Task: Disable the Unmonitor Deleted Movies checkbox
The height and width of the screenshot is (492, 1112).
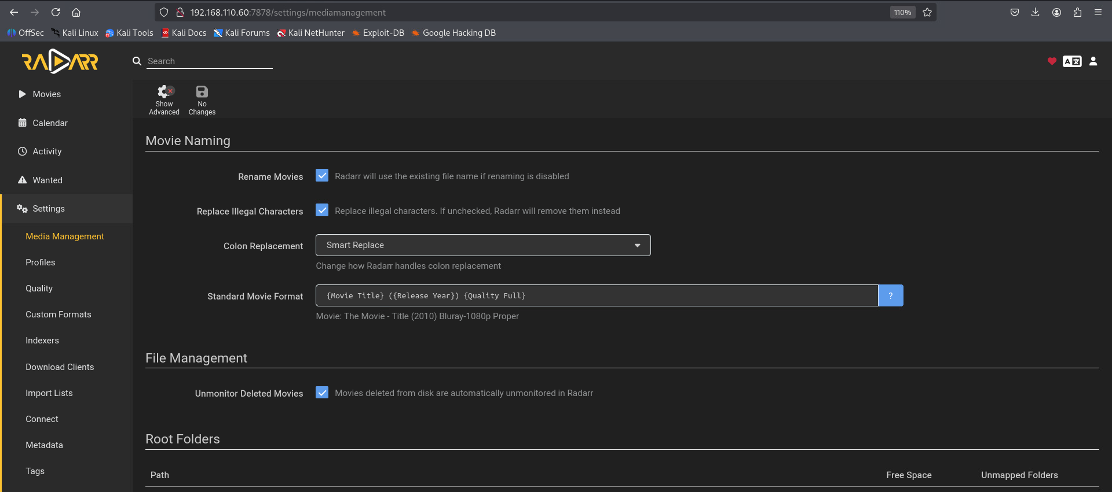Action: click(x=322, y=393)
